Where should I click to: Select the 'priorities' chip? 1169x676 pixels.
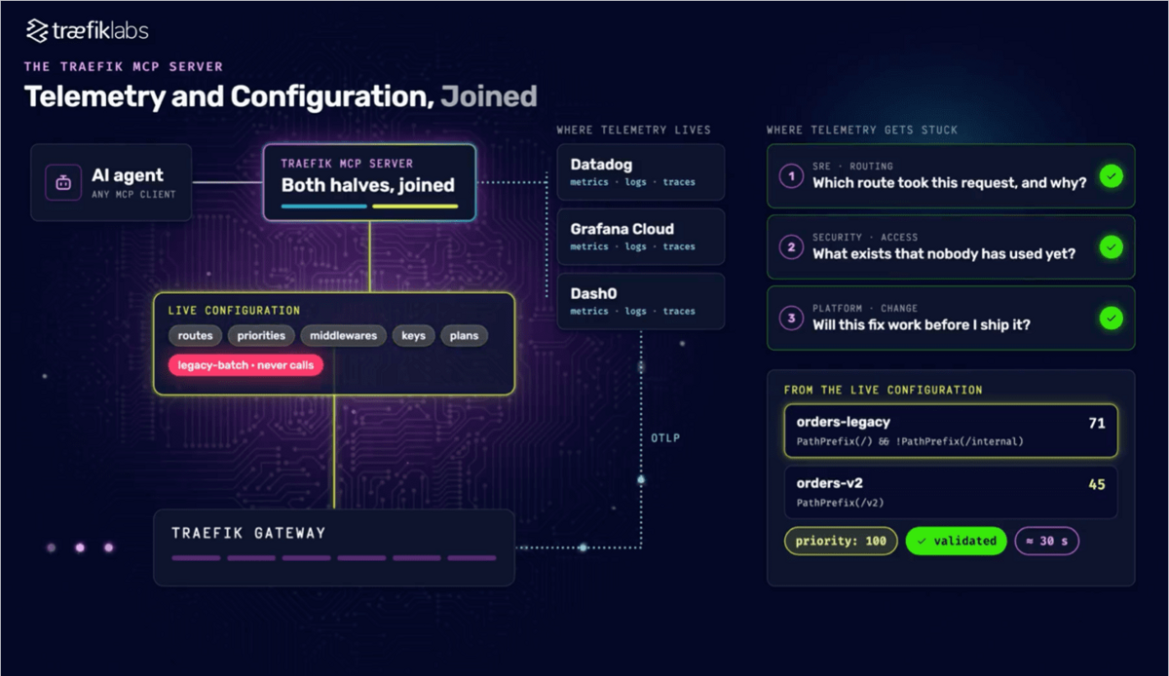point(261,336)
